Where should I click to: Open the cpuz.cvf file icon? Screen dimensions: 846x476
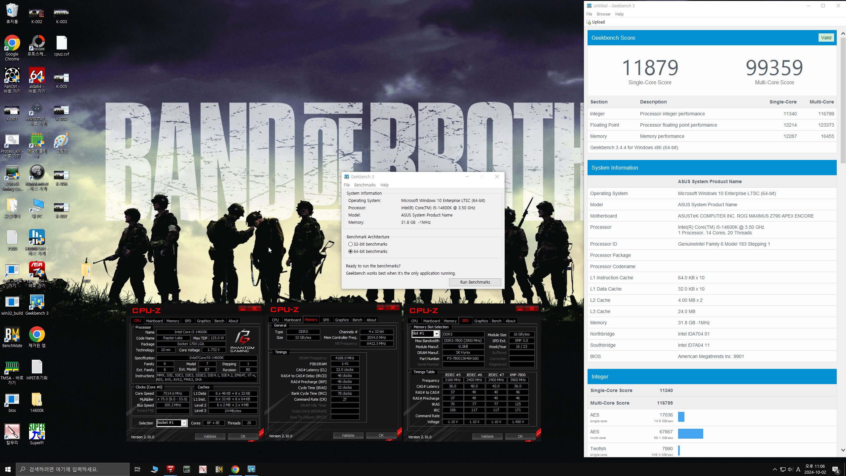pyautogui.click(x=61, y=46)
